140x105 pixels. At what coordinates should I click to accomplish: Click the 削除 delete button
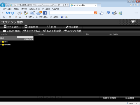(51, 27)
